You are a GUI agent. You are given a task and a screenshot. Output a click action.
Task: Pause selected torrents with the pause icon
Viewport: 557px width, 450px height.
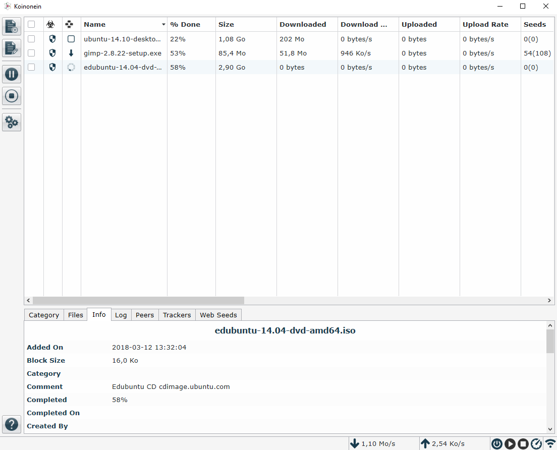pyautogui.click(x=12, y=74)
